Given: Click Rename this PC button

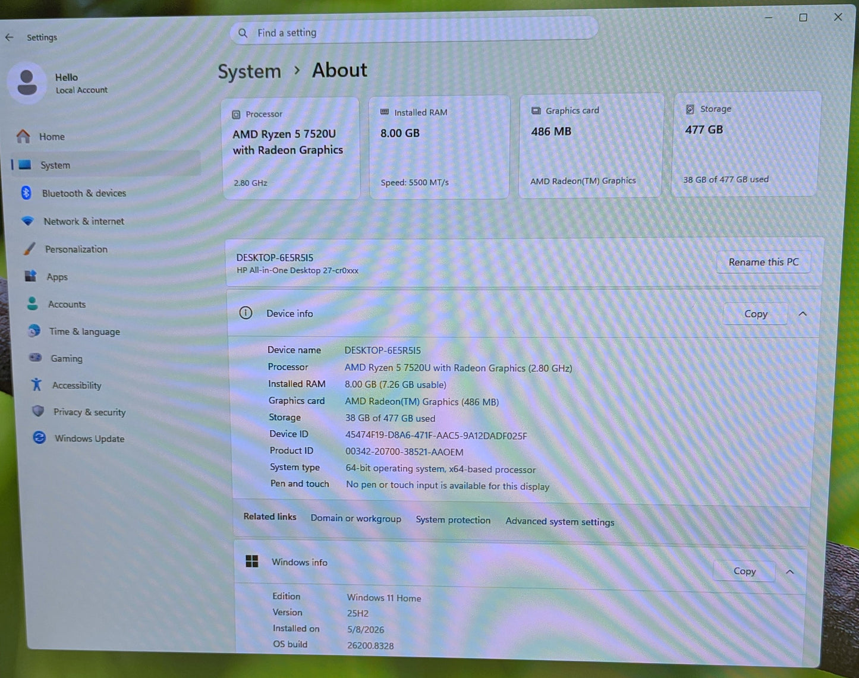Looking at the screenshot, I should (x=763, y=262).
